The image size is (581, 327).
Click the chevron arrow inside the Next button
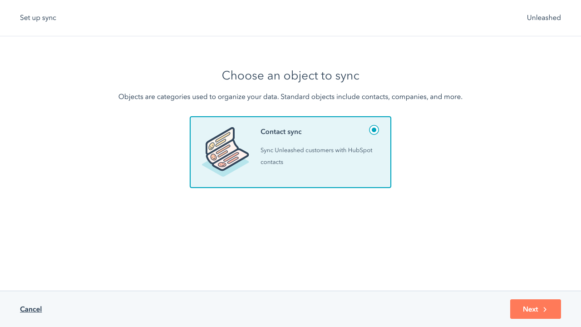(x=544, y=309)
